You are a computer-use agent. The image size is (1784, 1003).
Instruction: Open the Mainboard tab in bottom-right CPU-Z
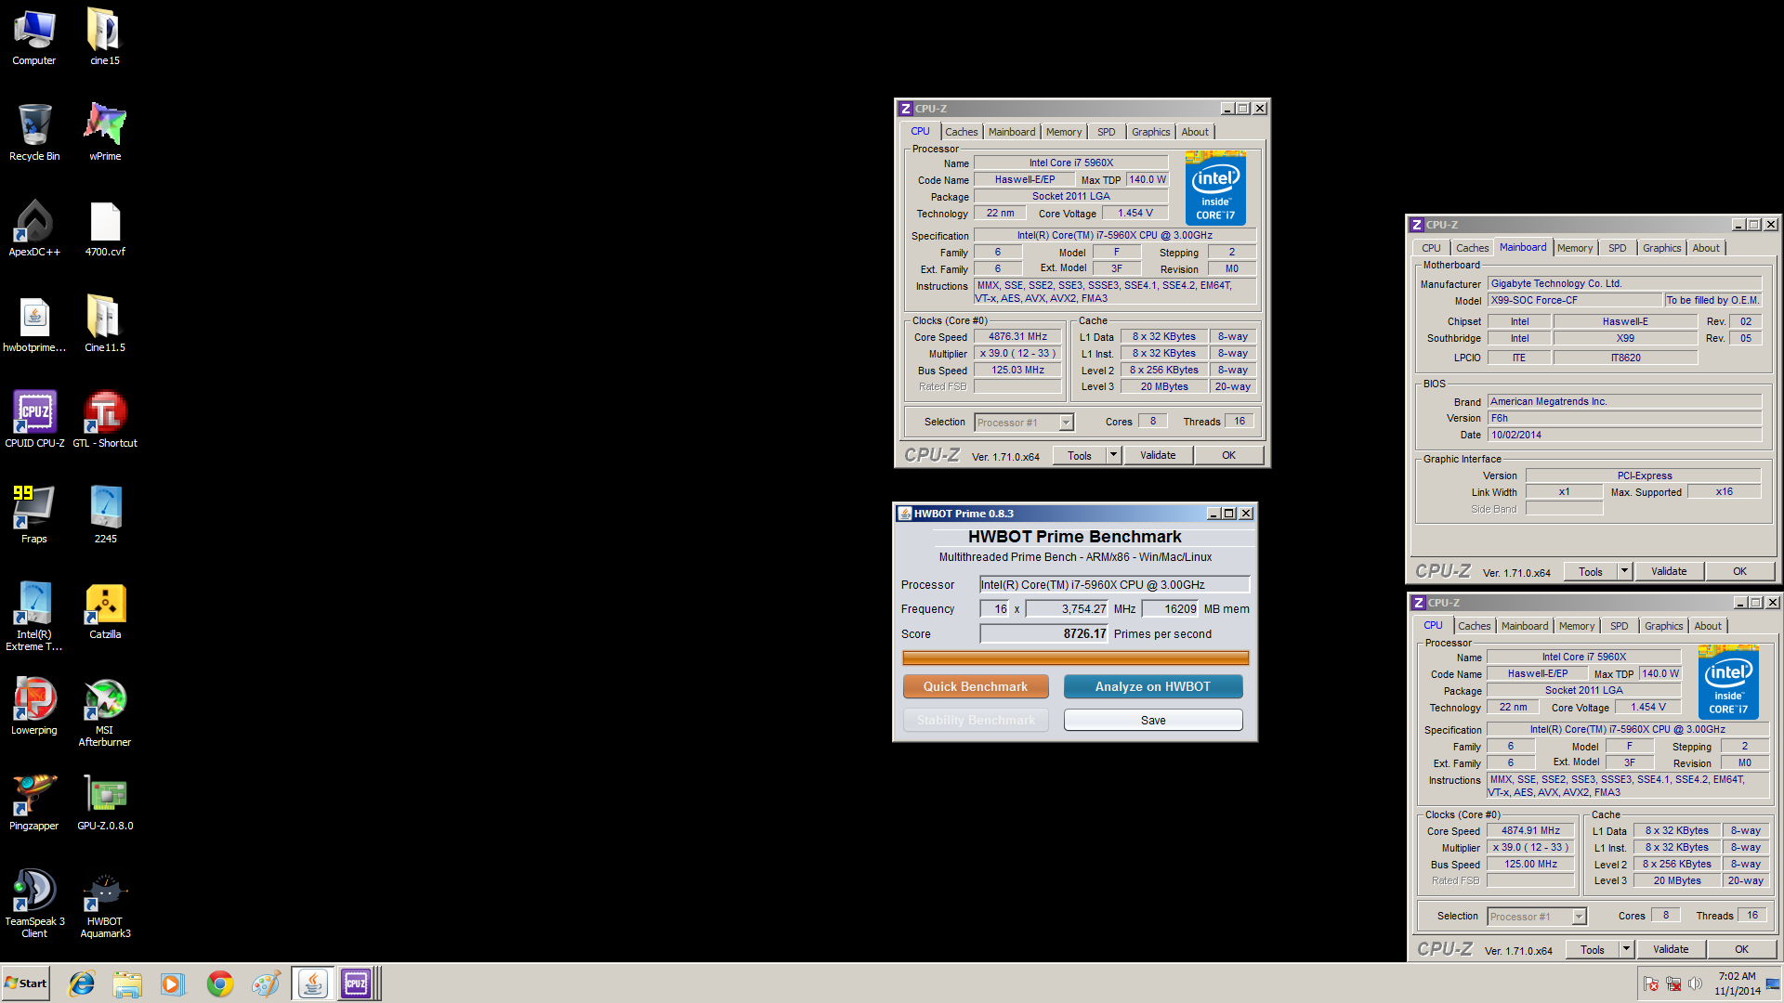pos(1525,626)
